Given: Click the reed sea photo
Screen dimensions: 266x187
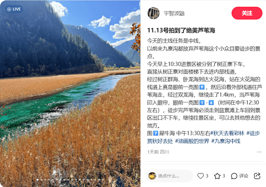Looking at the screenshot, I should click(70, 93).
